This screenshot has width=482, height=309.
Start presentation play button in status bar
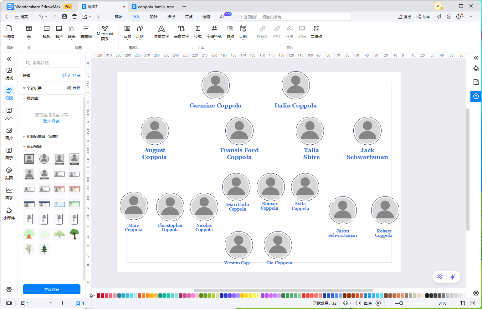tap(378, 303)
